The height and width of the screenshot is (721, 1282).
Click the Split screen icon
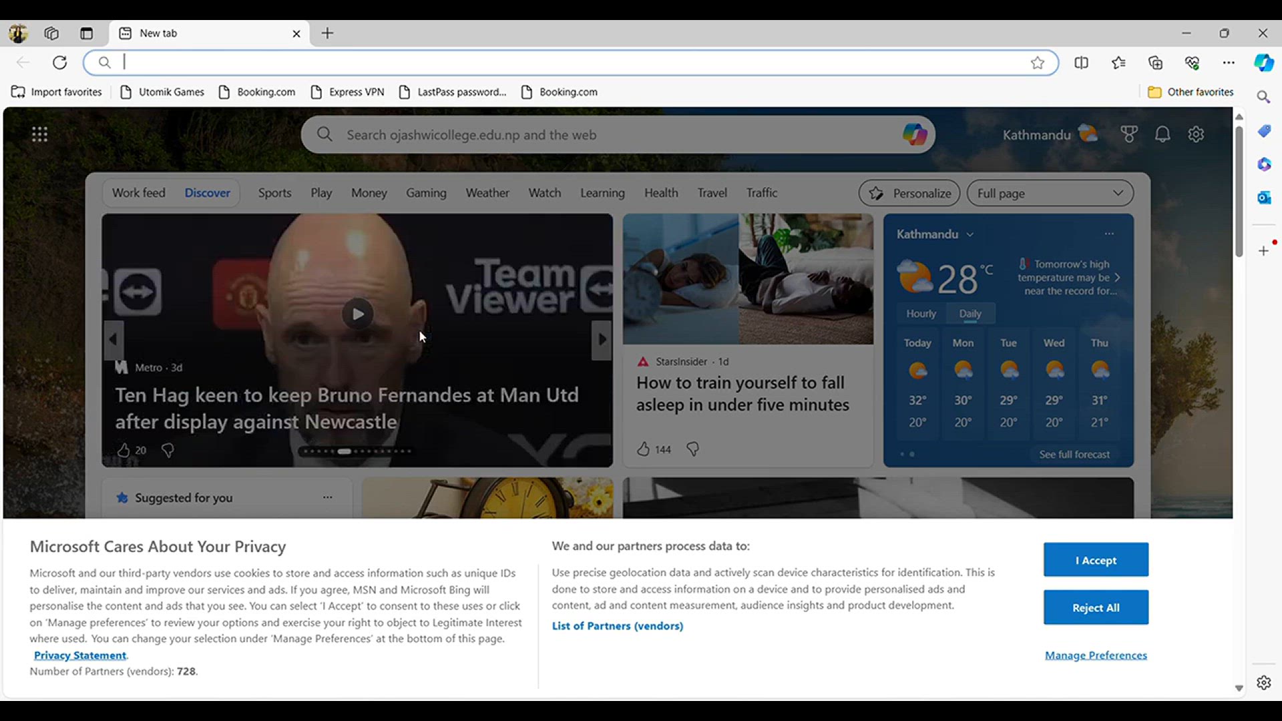(x=1082, y=63)
